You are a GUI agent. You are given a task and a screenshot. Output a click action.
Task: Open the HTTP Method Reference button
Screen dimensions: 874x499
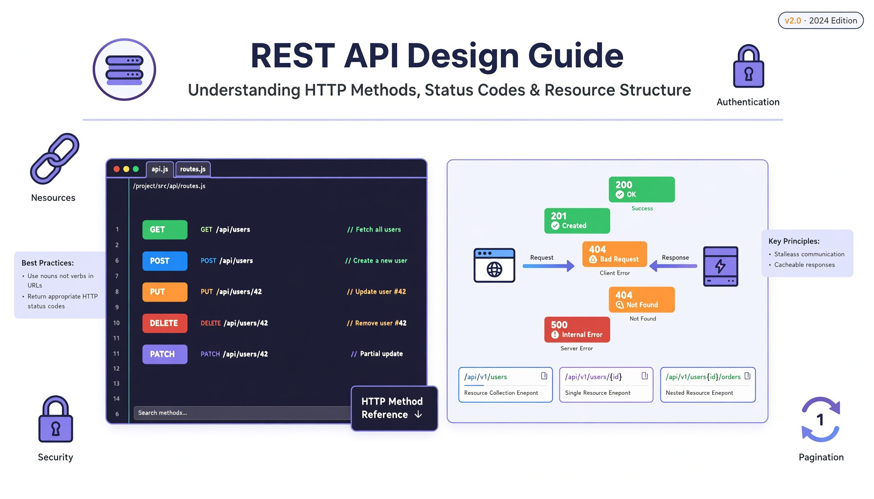[x=394, y=408]
